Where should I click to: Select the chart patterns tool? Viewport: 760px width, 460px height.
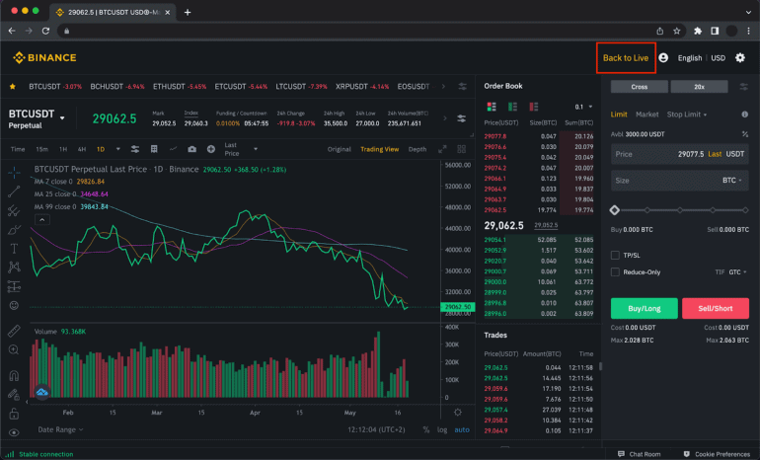click(x=14, y=268)
